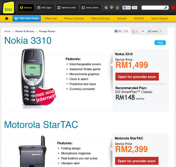Click Switch to DiGi

pos(67,8)
